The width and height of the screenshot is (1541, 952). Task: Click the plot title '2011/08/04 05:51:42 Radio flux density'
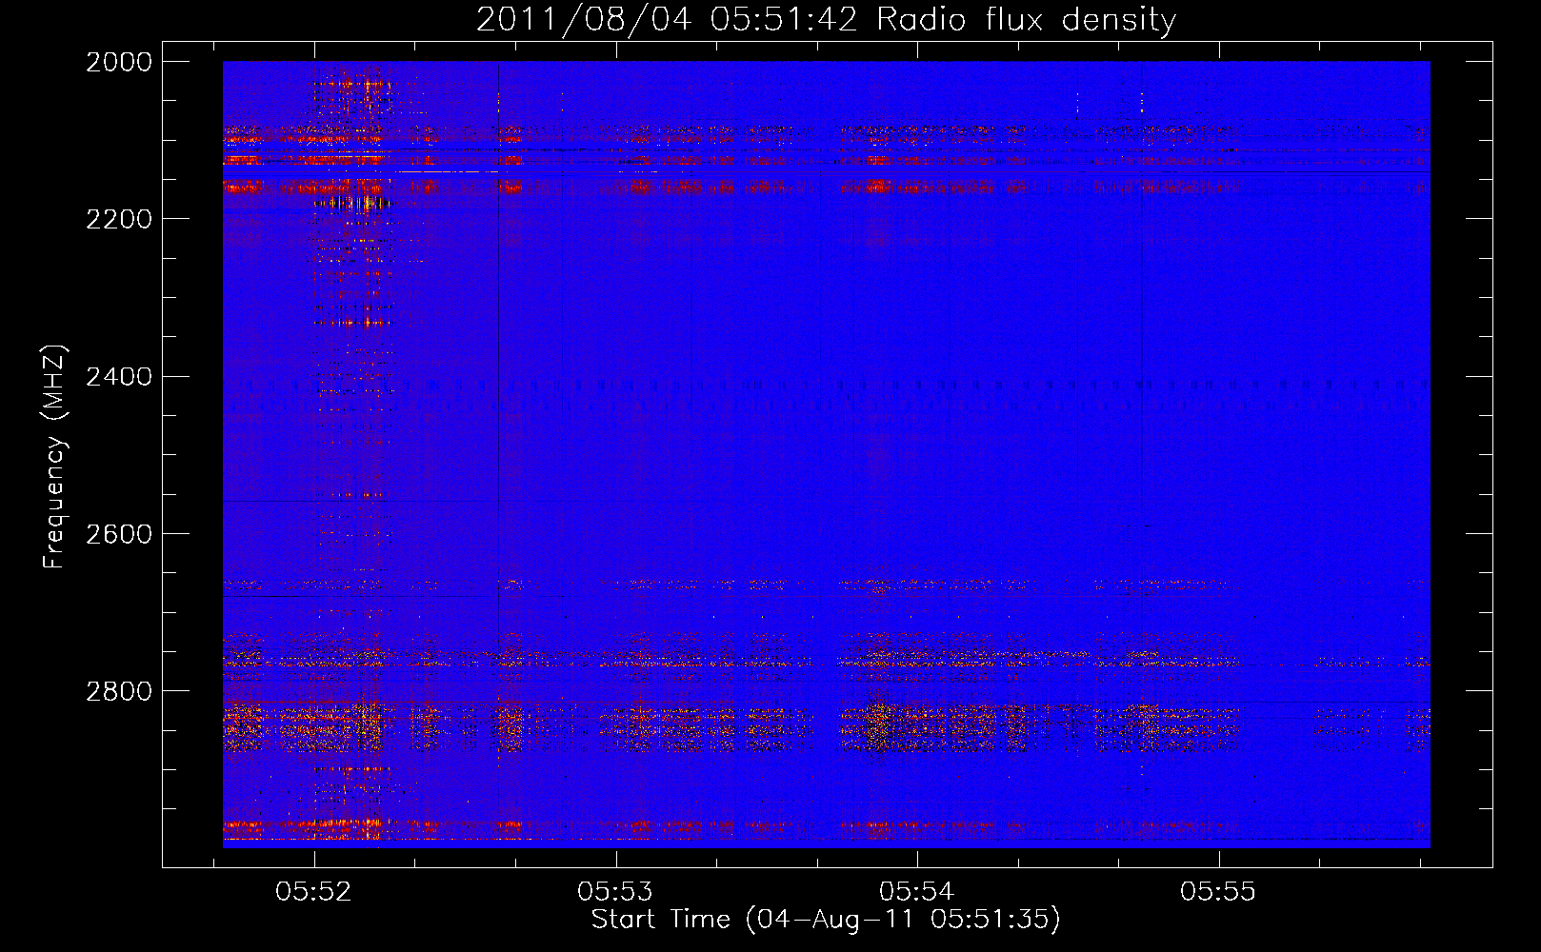point(826,19)
